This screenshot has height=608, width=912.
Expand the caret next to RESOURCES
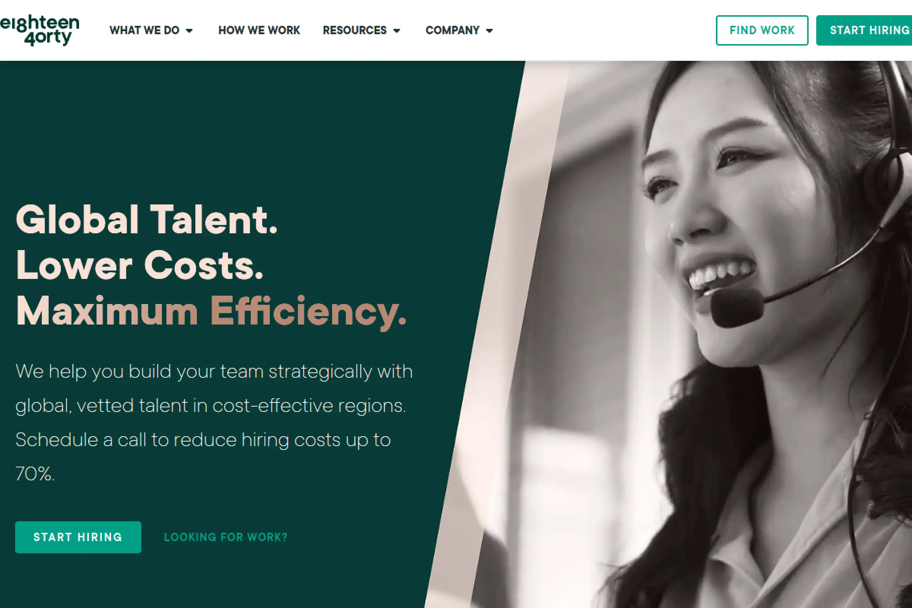(397, 31)
